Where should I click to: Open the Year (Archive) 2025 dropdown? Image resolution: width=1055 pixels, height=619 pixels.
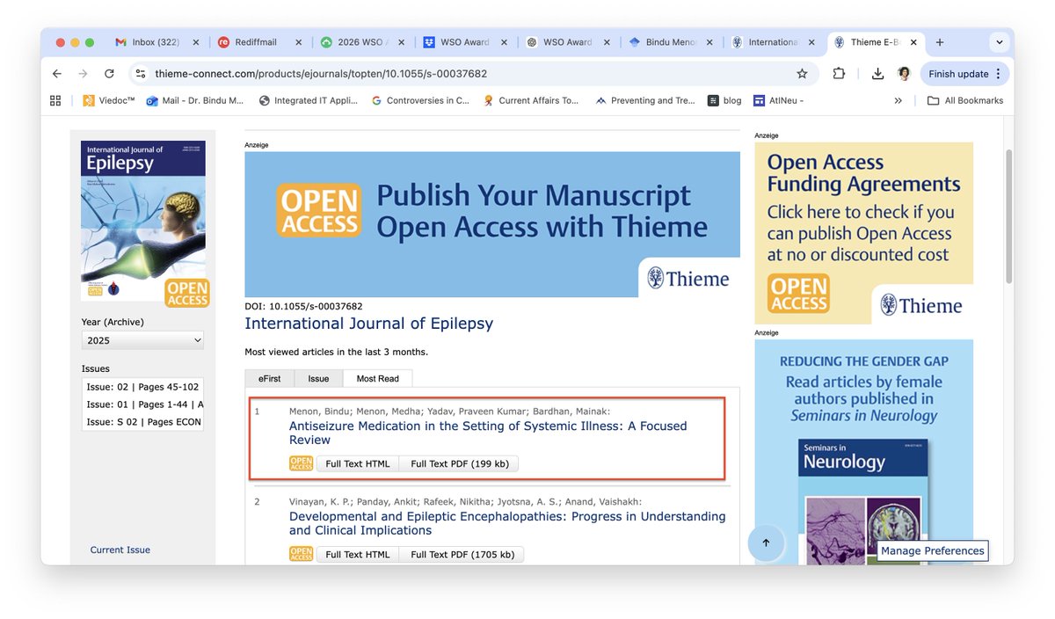coord(142,340)
